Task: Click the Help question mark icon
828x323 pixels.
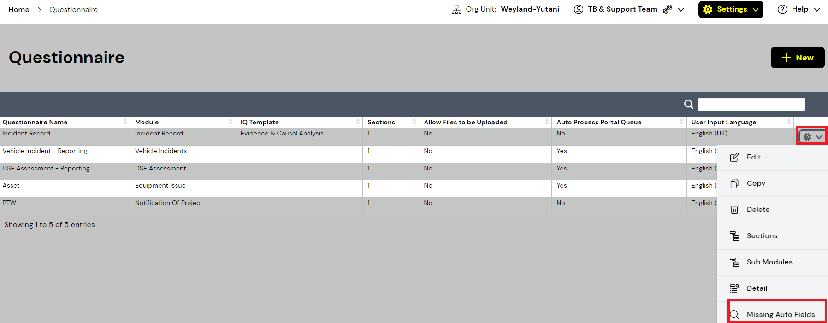Action: tap(782, 9)
